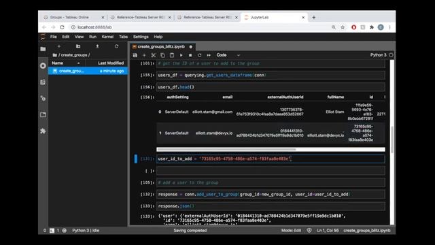Click the JupyterLab logo icon
The image size is (435, 245).
[x=43, y=37]
